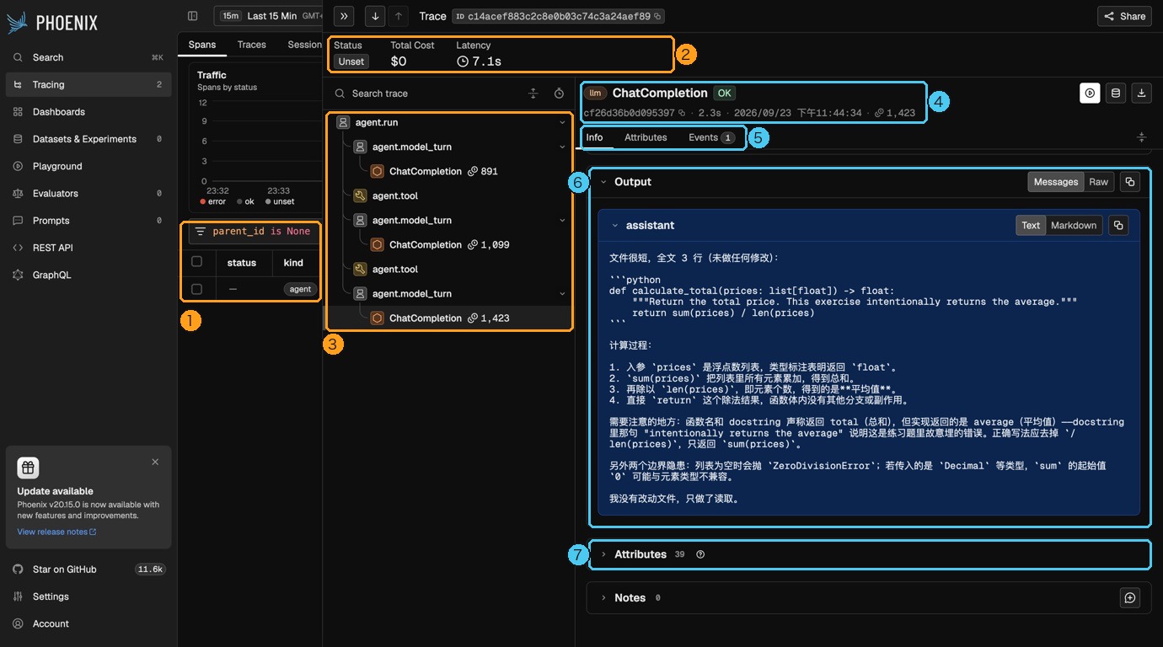Image resolution: width=1163 pixels, height=647 pixels.
Task: Go to next trace with down arrow
Action: [x=376, y=16]
